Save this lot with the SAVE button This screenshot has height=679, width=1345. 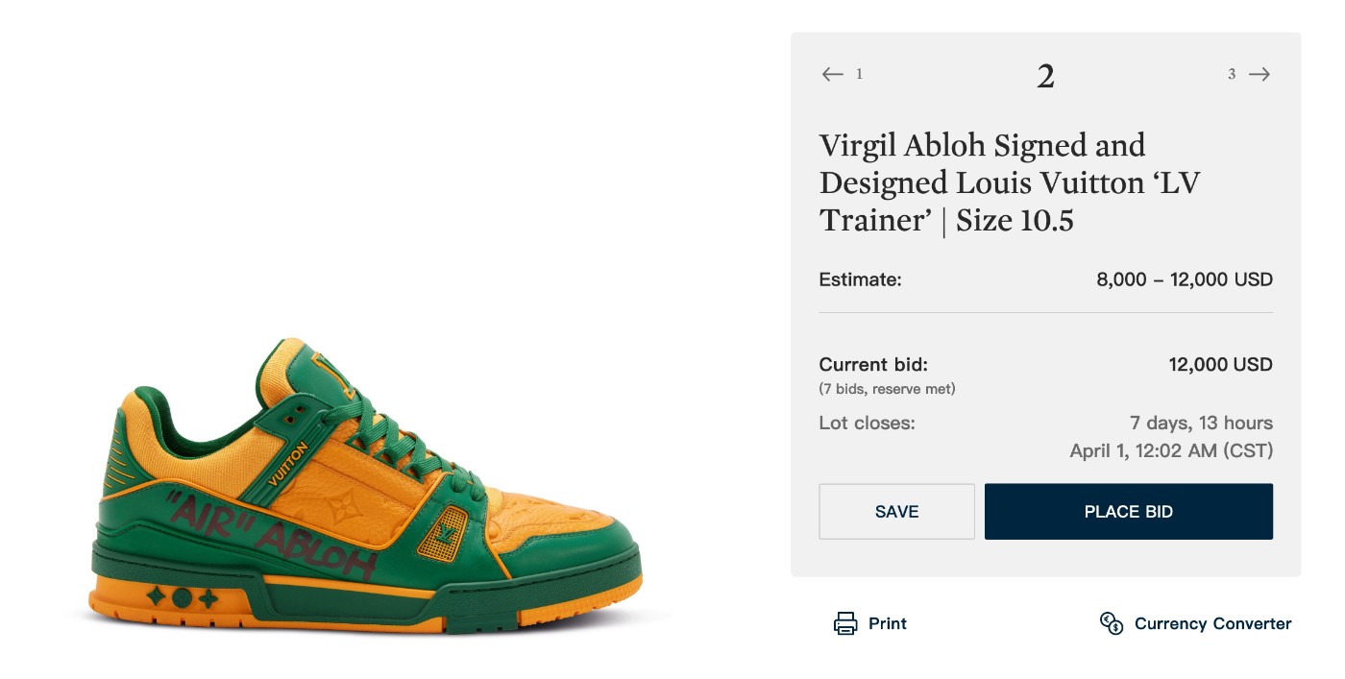[x=896, y=511]
